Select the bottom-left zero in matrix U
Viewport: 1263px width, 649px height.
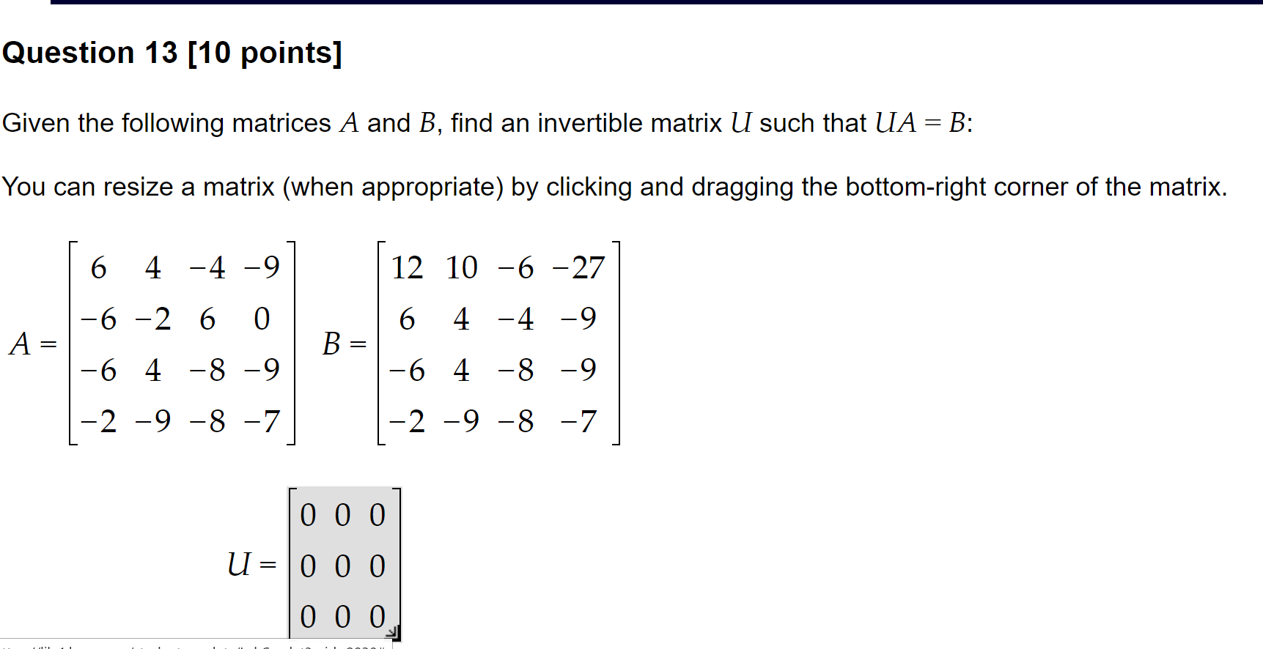point(307,615)
